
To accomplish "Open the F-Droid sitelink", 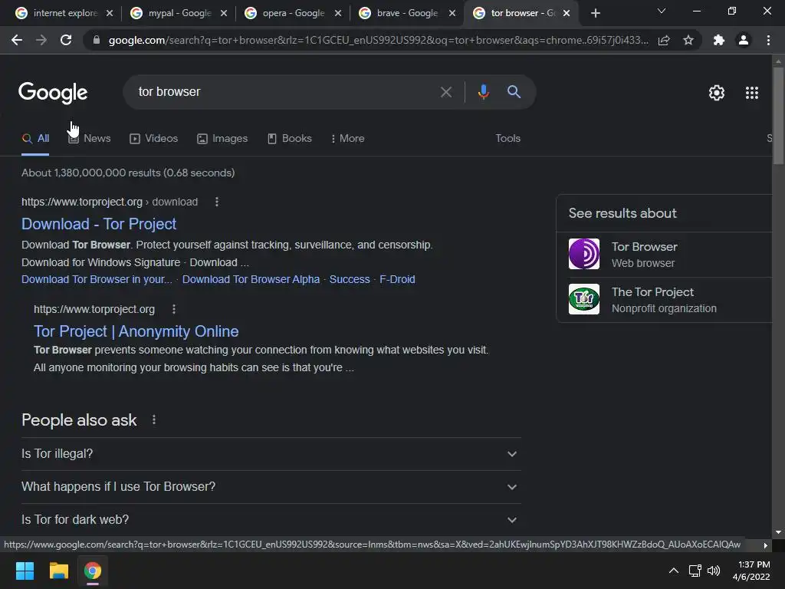I will click(397, 279).
